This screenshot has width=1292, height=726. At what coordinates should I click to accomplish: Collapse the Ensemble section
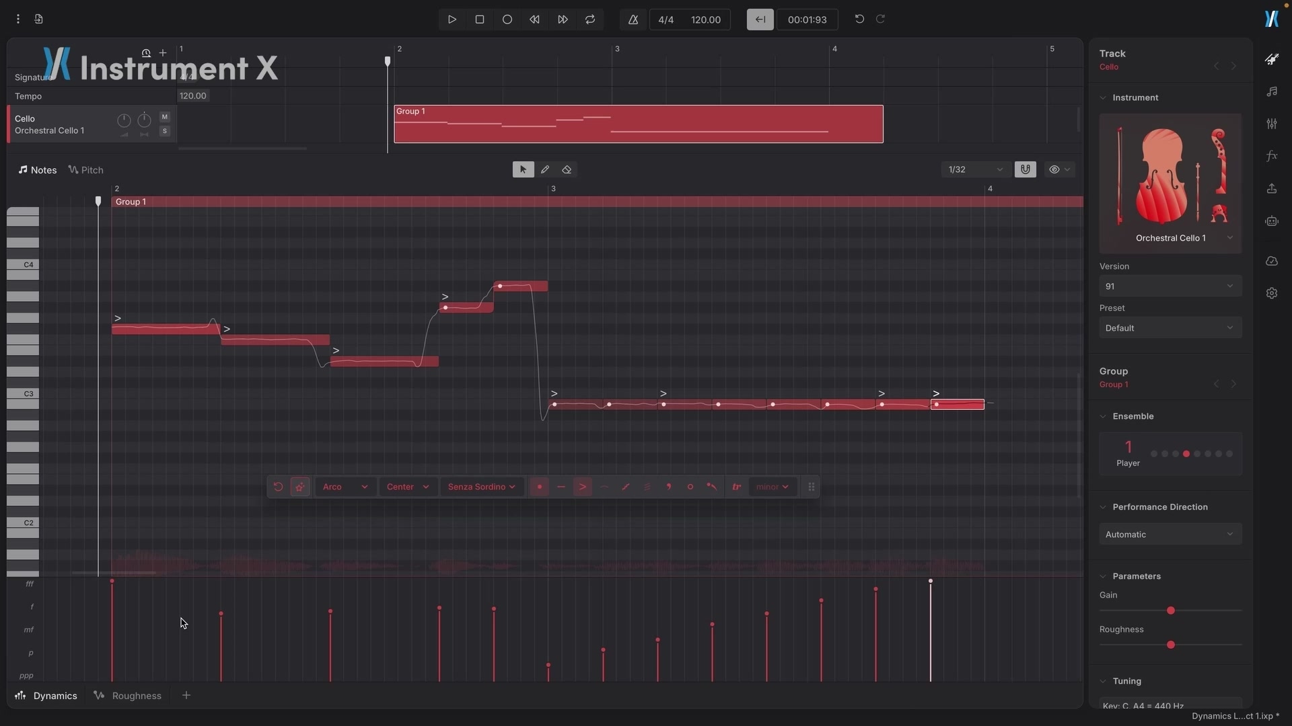click(x=1103, y=417)
